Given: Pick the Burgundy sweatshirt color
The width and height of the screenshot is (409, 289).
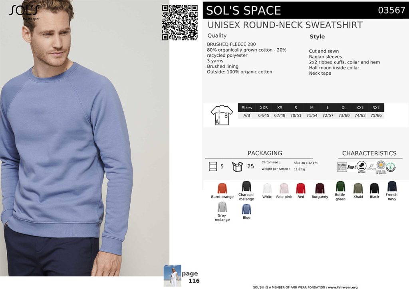Looking at the screenshot, I should pos(320,188).
